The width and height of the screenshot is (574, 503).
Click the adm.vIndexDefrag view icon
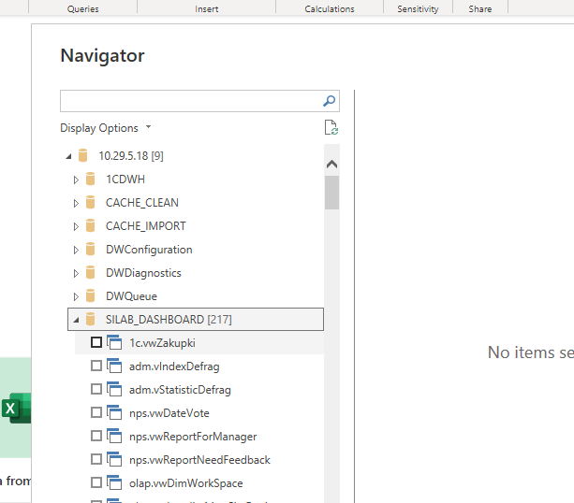tap(114, 366)
